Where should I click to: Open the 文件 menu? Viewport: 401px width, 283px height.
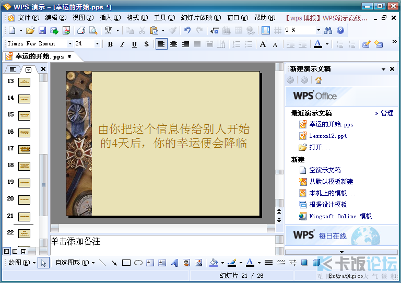pyautogui.click(x=28, y=18)
